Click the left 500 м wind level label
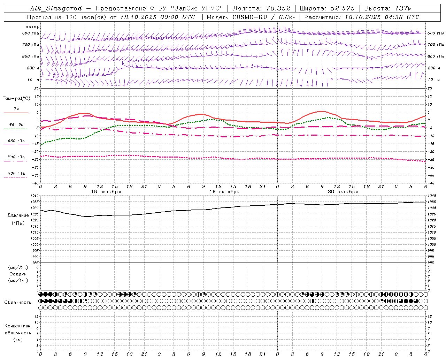Screen dimensions: 446x357 (x=33, y=68)
